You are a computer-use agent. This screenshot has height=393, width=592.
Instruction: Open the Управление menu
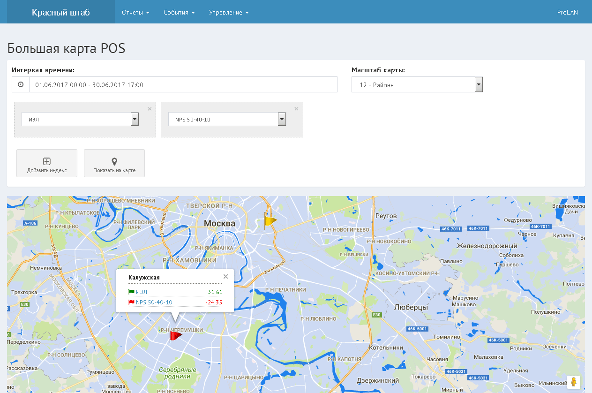(x=228, y=12)
